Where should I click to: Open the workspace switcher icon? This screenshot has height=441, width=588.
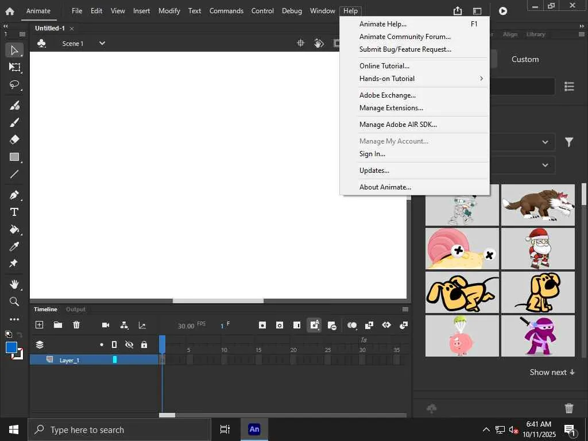pos(477,11)
